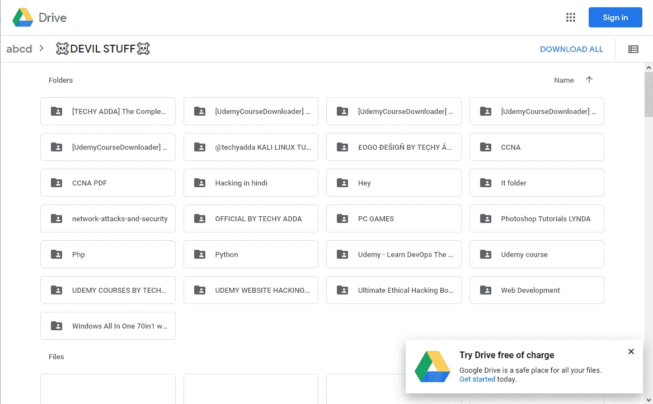Reverse sort direction with the arrow

tap(589, 79)
